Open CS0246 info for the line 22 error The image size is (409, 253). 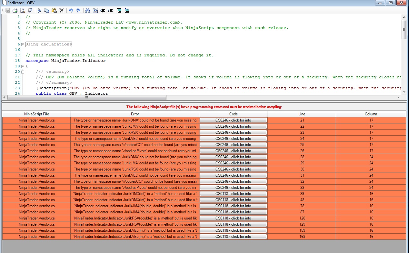click(x=233, y=126)
